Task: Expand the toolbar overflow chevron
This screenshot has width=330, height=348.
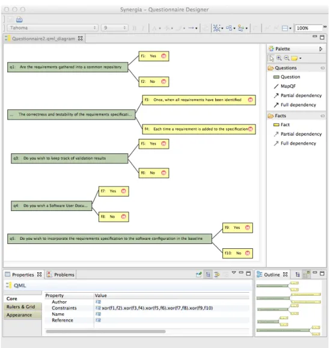Action: (325, 27)
